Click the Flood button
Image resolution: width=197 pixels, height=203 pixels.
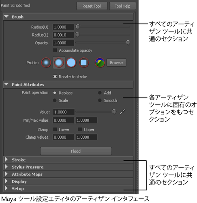[x=76, y=151]
